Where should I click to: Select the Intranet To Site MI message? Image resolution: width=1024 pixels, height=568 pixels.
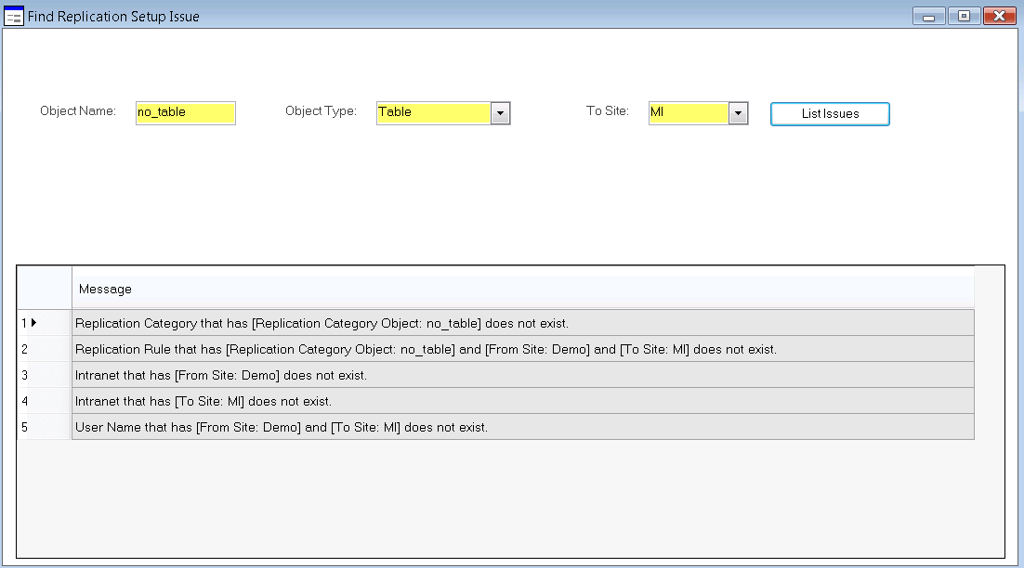(203, 401)
